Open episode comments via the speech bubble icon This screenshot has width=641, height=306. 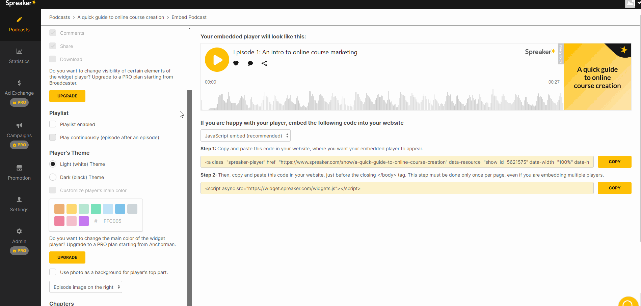point(250,63)
